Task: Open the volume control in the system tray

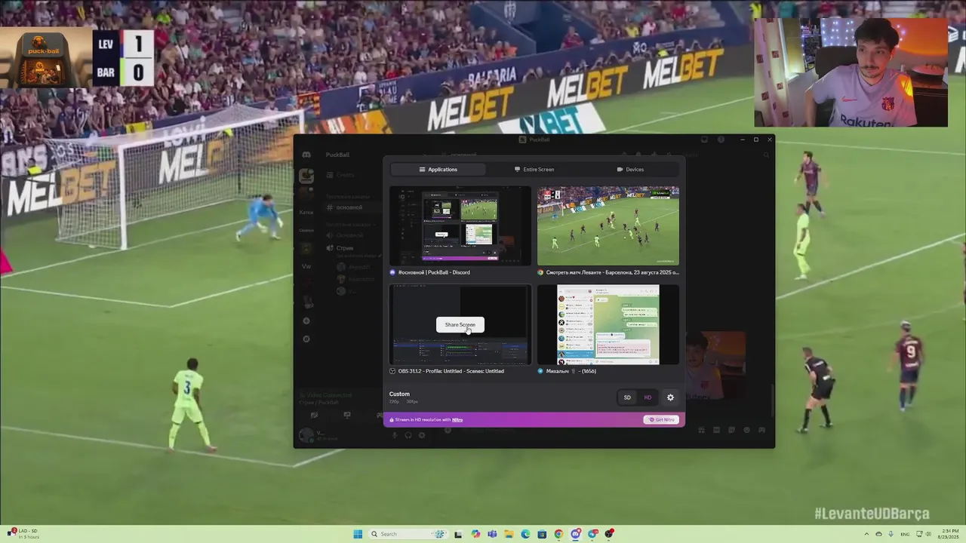Action: pos(928,534)
